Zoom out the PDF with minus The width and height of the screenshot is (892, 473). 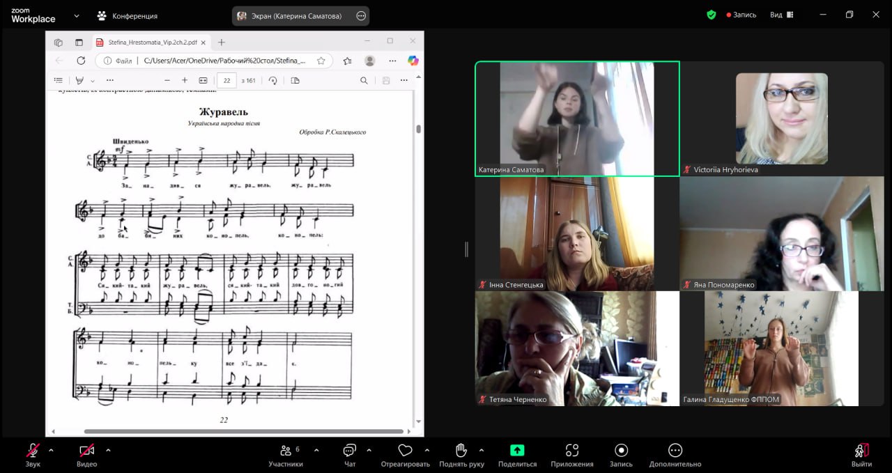(167, 80)
